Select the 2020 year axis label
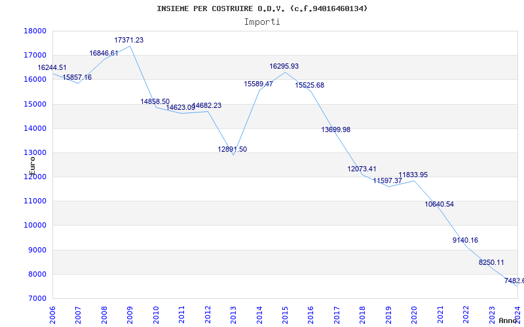Screen dimensions: 524x327 click(x=415, y=315)
